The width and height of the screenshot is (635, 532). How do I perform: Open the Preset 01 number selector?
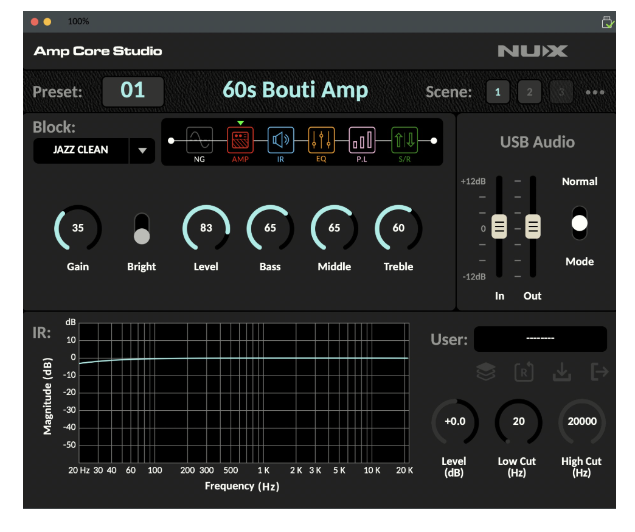(x=133, y=91)
